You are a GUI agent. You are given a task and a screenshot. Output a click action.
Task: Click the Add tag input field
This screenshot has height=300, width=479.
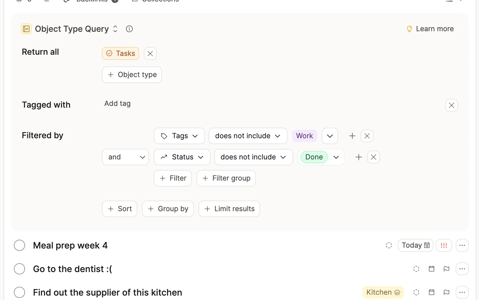point(118,104)
